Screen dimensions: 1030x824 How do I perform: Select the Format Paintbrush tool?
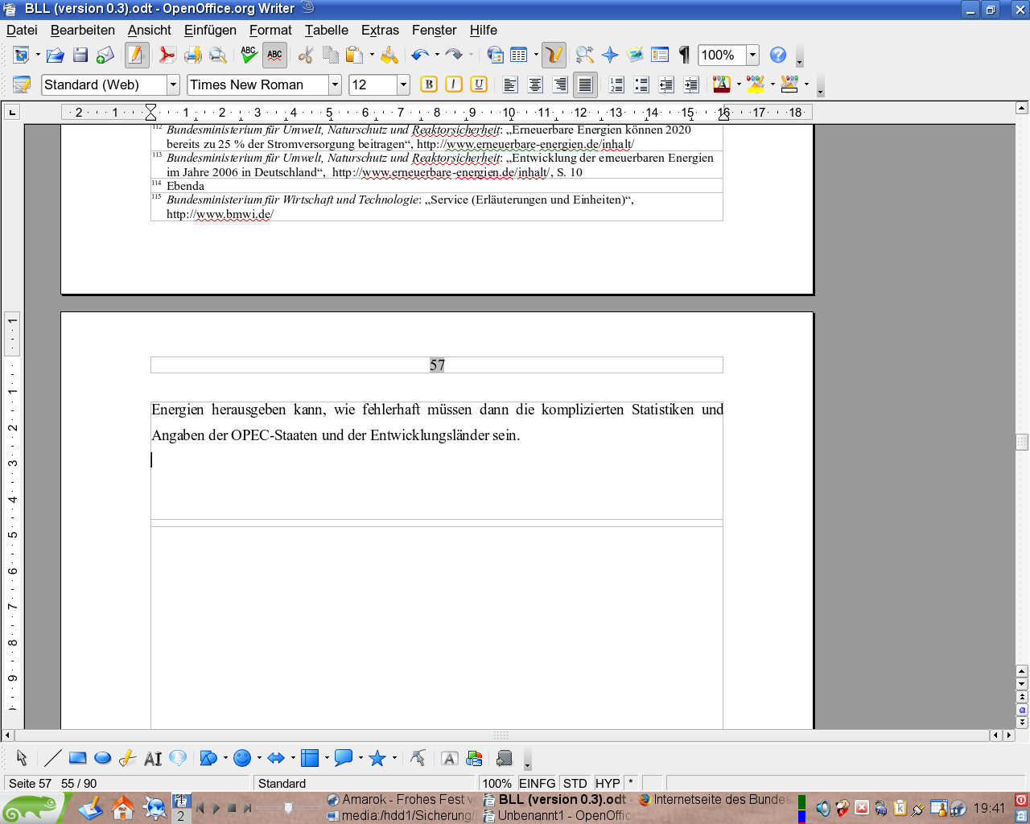pos(389,55)
